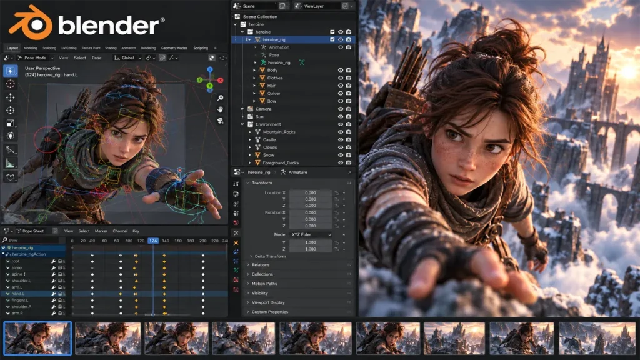640x360 pixels.
Task: Select the Move tool in left toolbar
Action: point(10,97)
